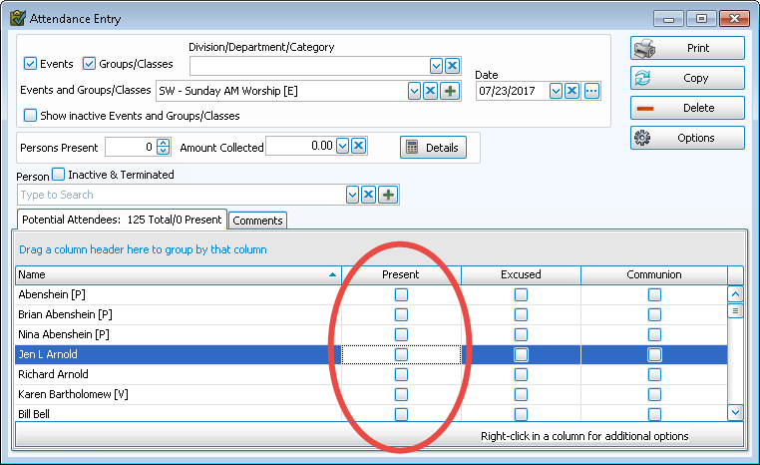Clear the Person search X icon
Image resolution: width=760 pixels, height=465 pixels.
coord(368,195)
